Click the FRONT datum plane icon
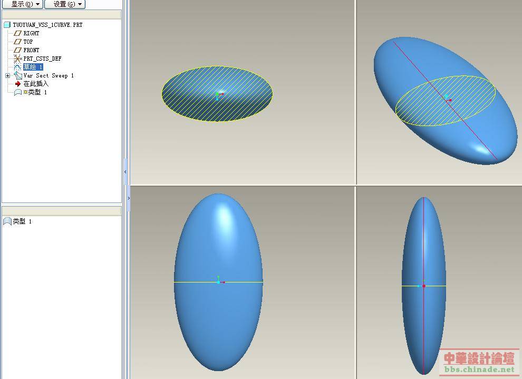The width and height of the screenshot is (522, 379). coord(17,50)
